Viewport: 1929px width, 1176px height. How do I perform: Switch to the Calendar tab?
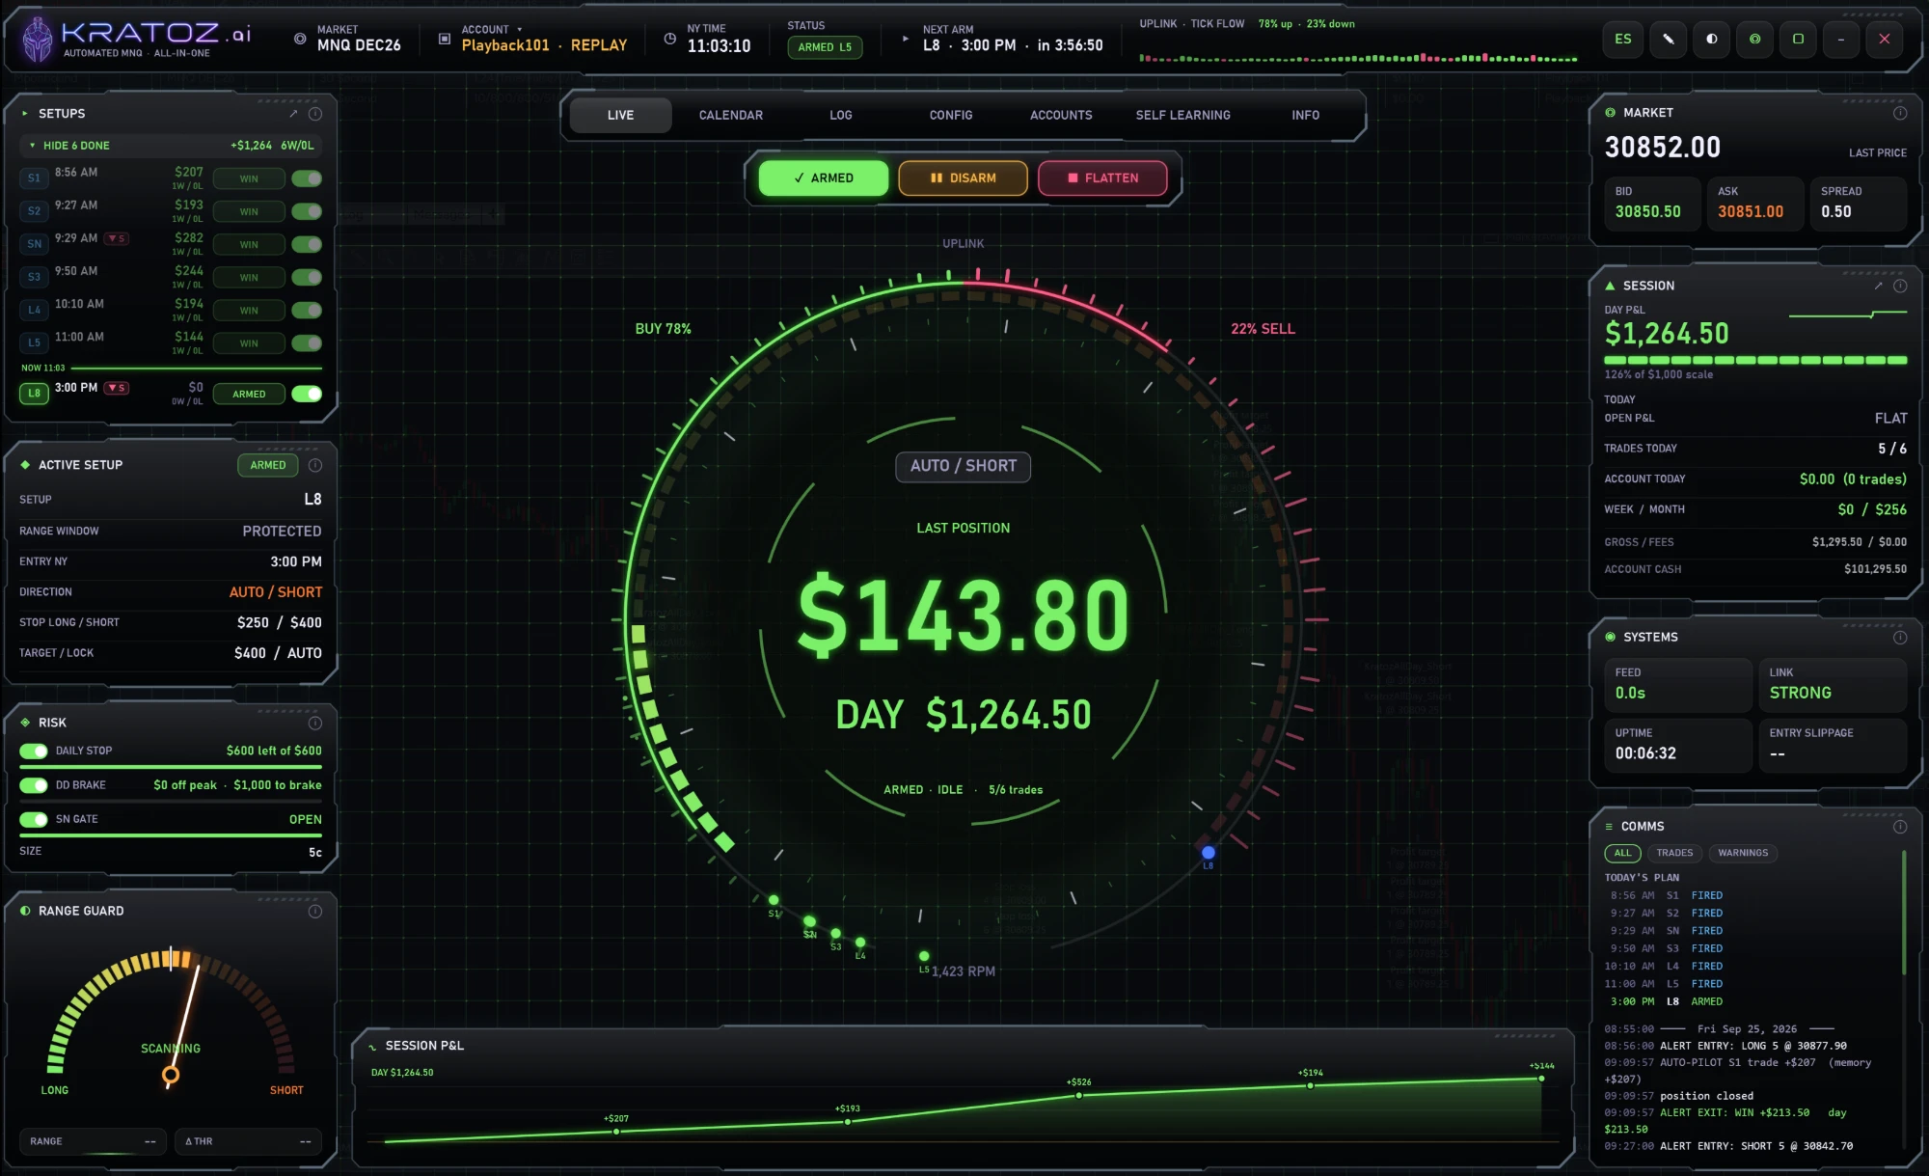731,115
